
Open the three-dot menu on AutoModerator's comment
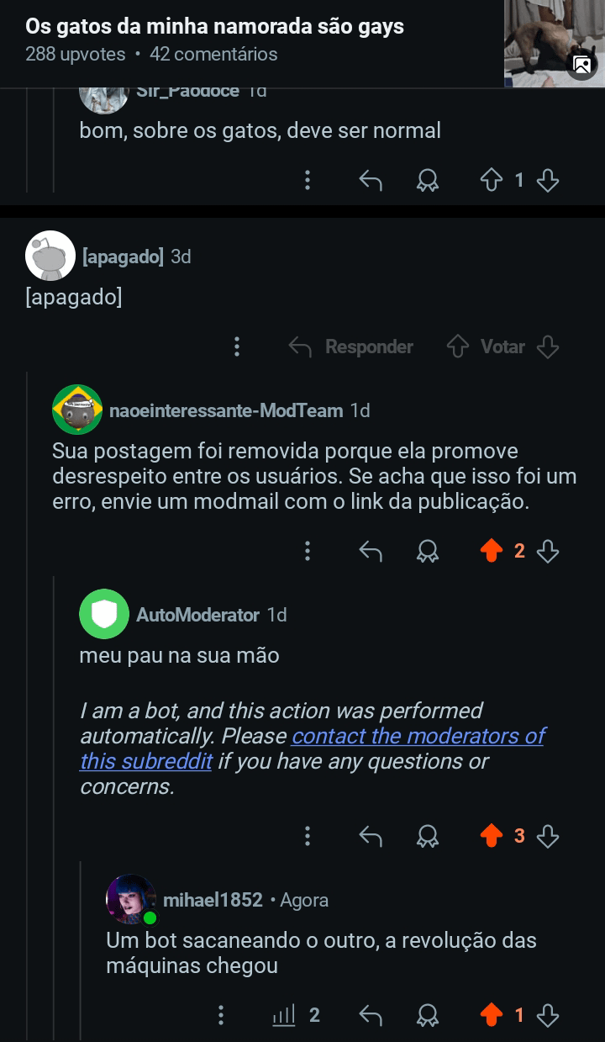pos(308,836)
